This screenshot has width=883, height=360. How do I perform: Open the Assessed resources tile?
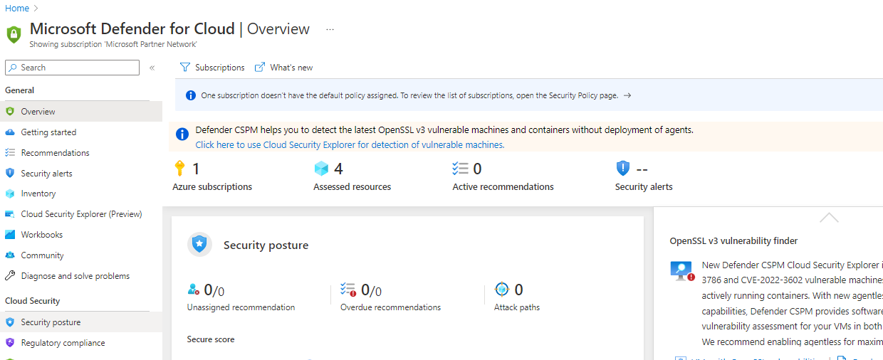point(352,176)
